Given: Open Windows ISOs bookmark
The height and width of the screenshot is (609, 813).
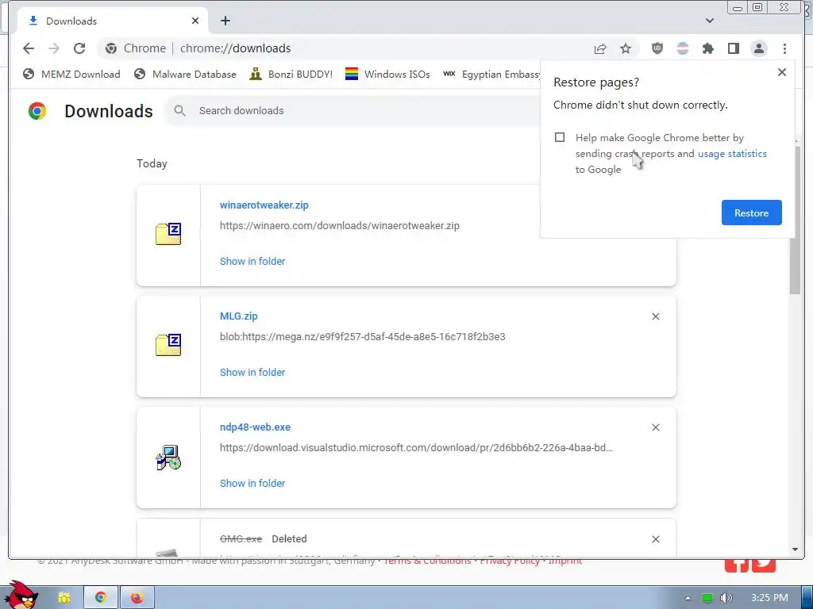Looking at the screenshot, I should [387, 74].
